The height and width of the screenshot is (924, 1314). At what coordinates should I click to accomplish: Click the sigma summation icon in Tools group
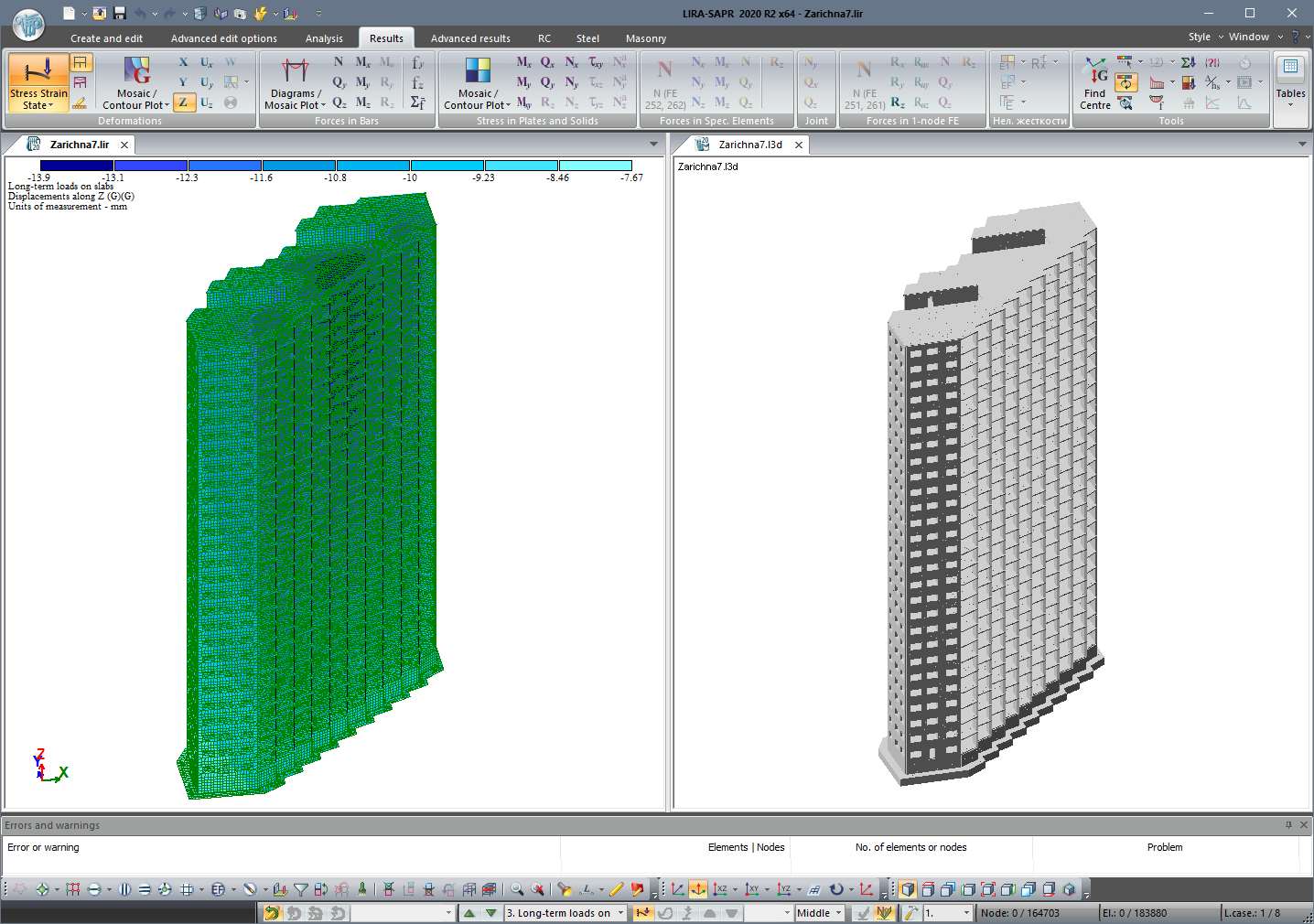click(x=1188, y=62)
